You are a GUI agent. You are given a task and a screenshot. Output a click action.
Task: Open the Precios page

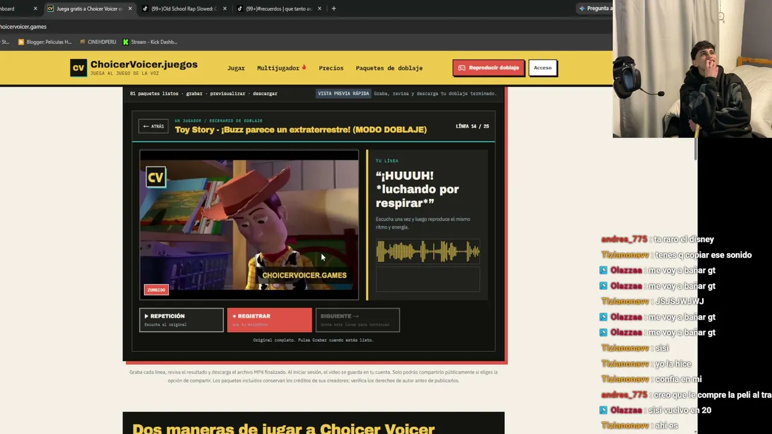[331, 68]
